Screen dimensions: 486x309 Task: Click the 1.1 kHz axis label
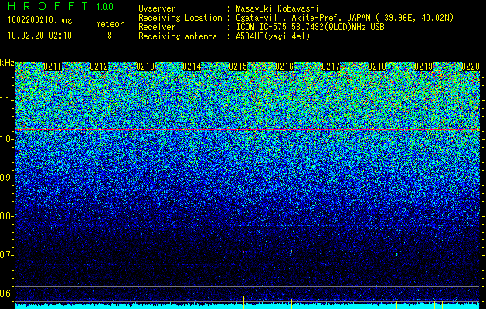click(x=5, y=100)
